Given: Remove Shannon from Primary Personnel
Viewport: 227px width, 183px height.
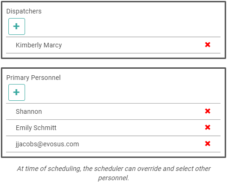Looking at the screenshot, I should 208,111.
